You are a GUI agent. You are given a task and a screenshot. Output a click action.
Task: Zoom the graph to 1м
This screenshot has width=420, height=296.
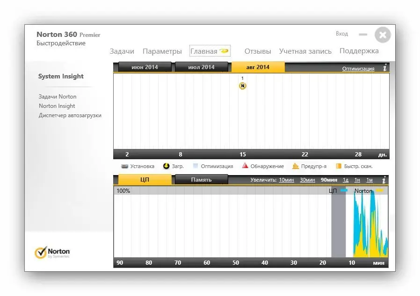click(369, 180)
